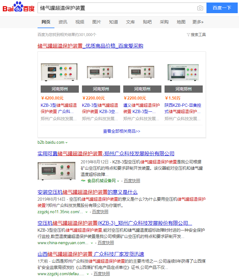239x278 pixels.
Task: Expand dropdown next to www.china-nengyuan.com
Action: point(92,243)
